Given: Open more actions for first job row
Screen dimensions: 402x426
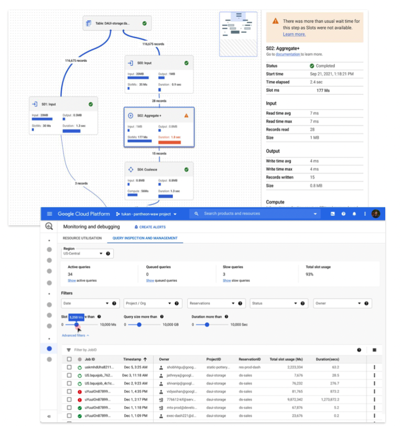Looking at the screenshot, I should 374,367.
